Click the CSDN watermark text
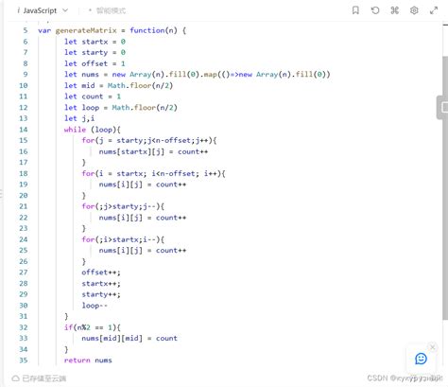 click(405, 378)
